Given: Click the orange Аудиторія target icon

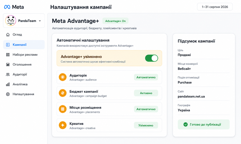Looking at the screenshot, I should coord(63,77).
